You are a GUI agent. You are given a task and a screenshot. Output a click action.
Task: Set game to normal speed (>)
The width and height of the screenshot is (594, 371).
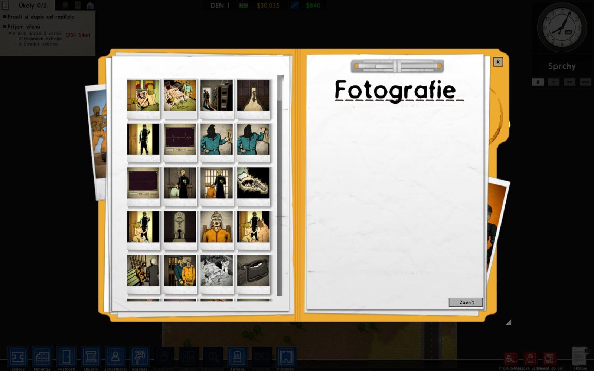pyautogui.click(x=553, y=82)
